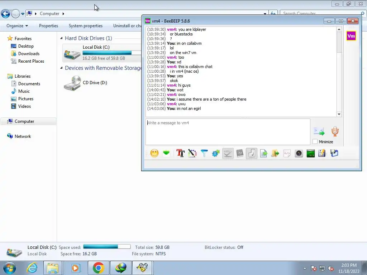
Task: Click the microphone voice message icon
Action: [335, 131]
